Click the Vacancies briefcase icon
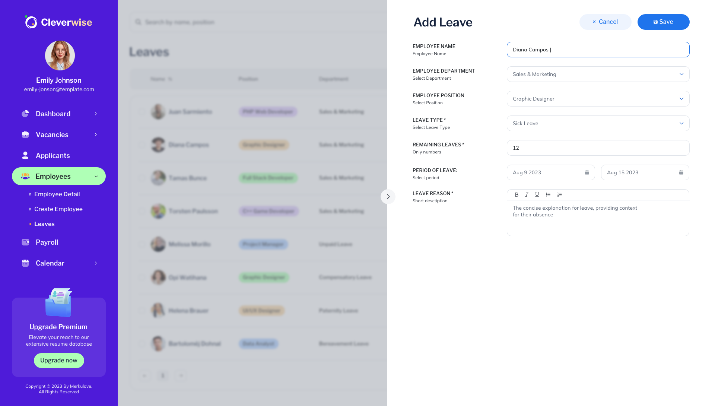 coord(25,134)
